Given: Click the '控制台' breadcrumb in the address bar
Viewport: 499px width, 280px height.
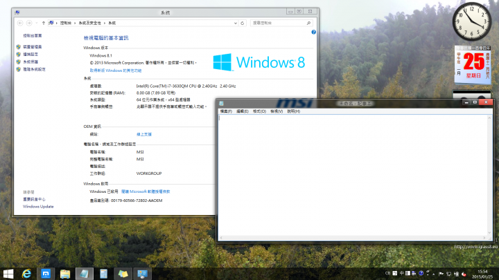Looking at the screenshot, I should [66, 23].
